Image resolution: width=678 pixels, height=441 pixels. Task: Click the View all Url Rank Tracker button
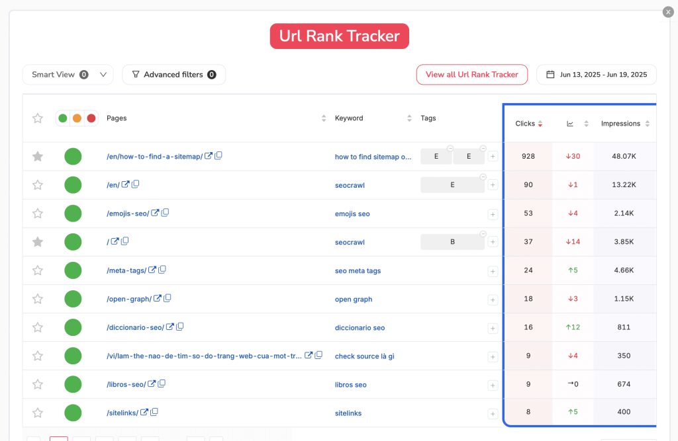pos(471,74)
